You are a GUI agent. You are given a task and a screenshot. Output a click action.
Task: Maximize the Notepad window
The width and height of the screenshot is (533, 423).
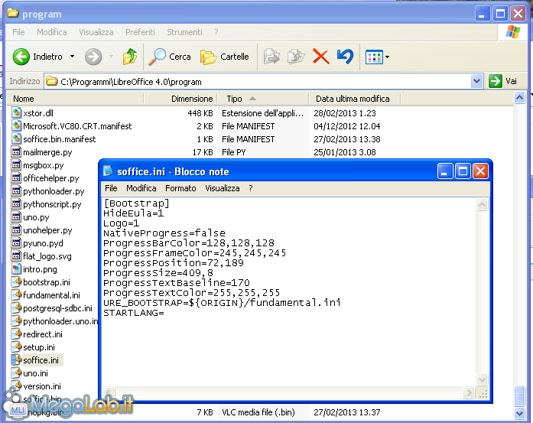pos(463,171)
